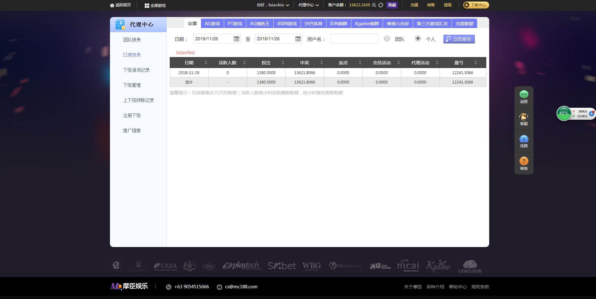Click the WBG partner logo
Viewport: 596px width, 299px height.
click(x=311, y=266)
